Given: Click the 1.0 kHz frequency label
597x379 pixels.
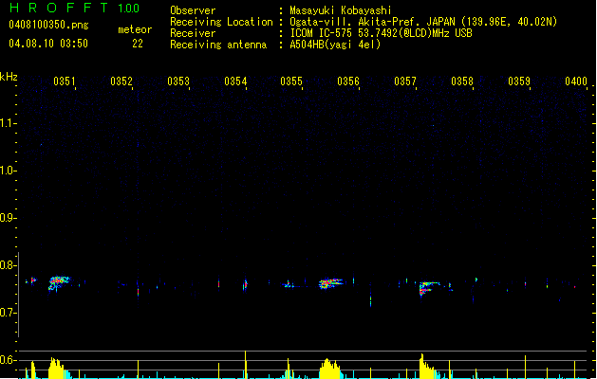Looking at the screenshot, I should tap(9, 171).
